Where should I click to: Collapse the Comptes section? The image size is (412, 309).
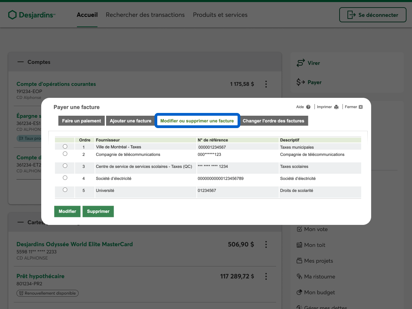click(21, 62)
